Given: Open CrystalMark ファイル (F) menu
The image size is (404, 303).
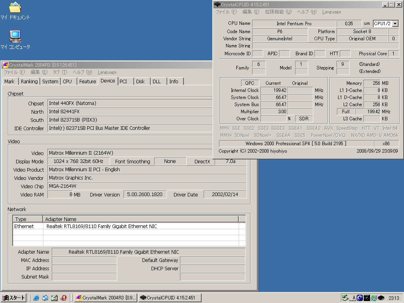Looking at the screenshot, I should pos(14,72).
